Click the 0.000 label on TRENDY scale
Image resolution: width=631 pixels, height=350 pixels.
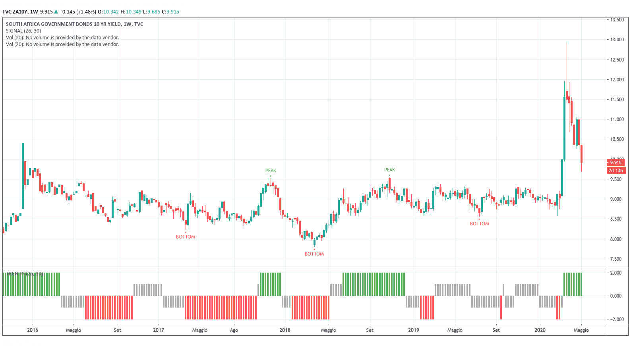point(616,296)
